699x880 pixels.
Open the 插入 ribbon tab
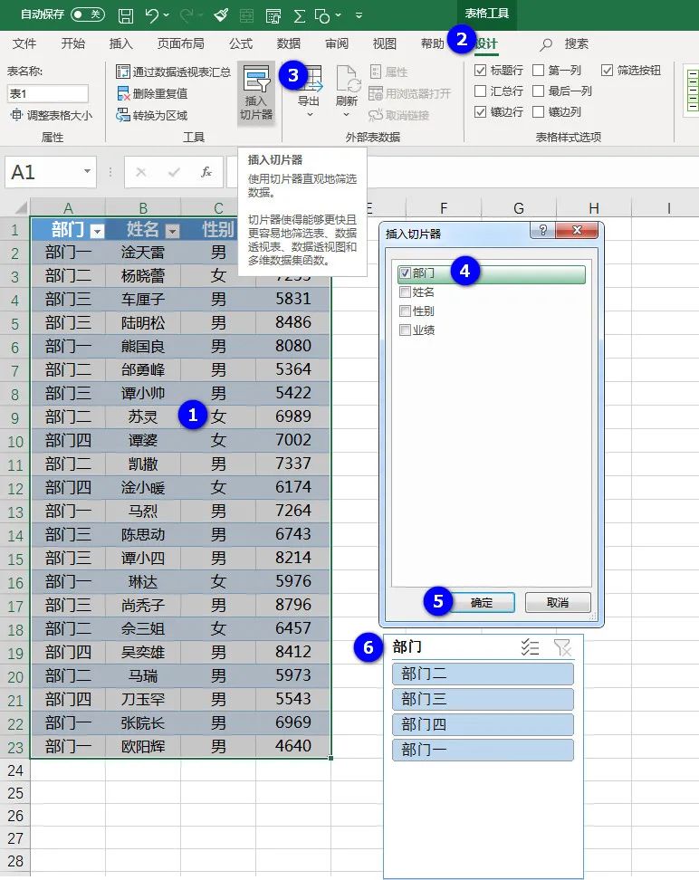(120, 43)
